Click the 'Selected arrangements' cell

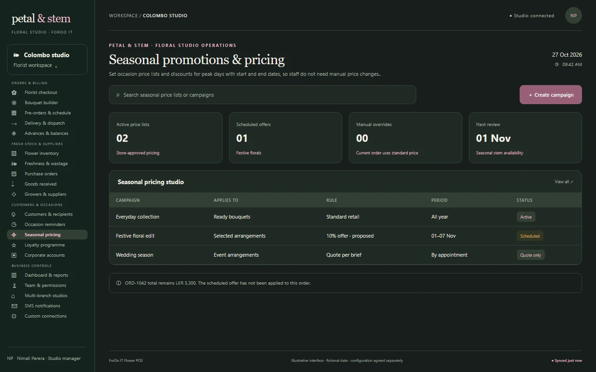click(x=239, y=236)
